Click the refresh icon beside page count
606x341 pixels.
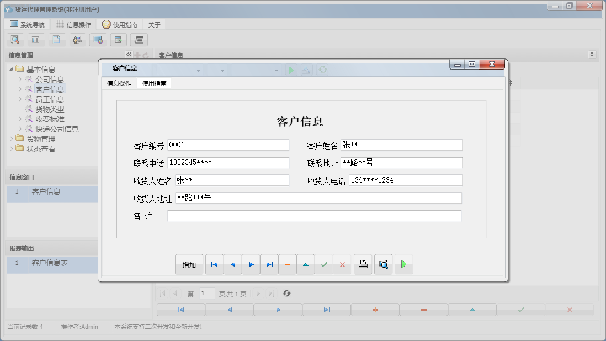coord(286,294)
